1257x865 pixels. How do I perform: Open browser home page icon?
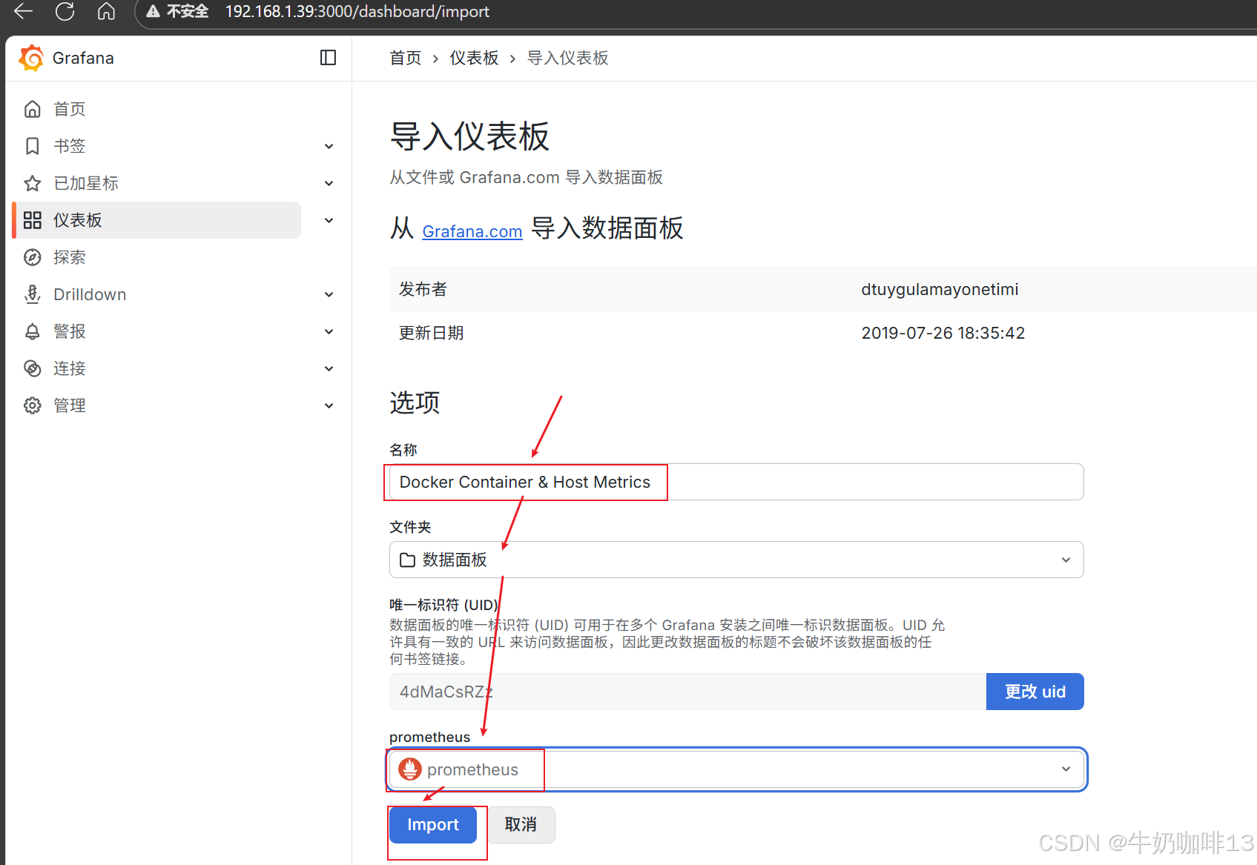coord(107,11)
